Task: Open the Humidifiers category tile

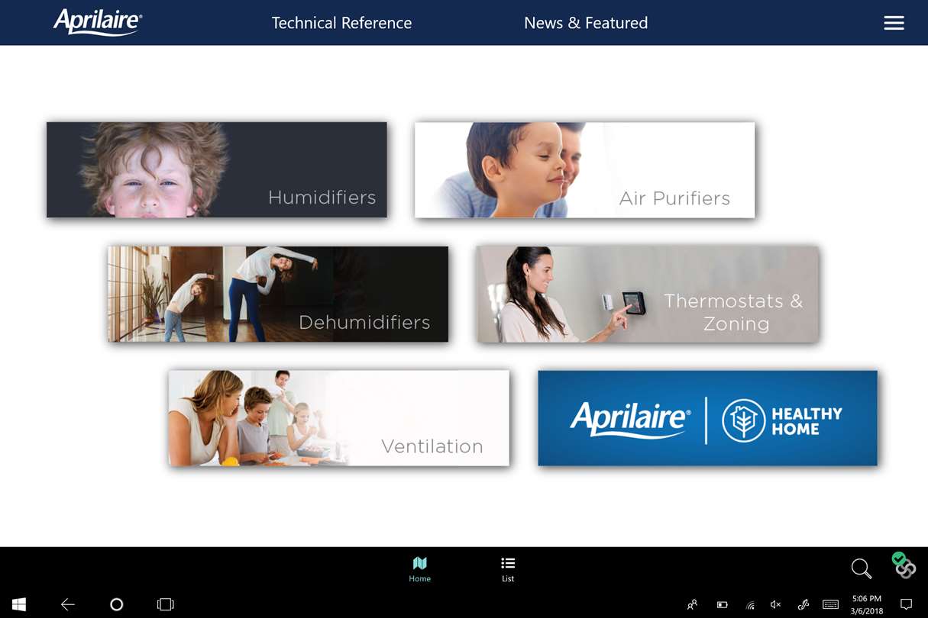Action: (217, 169)
